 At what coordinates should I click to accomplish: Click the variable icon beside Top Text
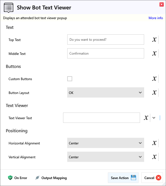coord(154,40)
